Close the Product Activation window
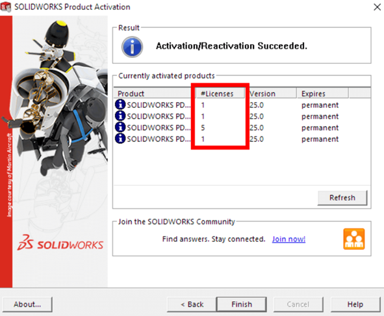Image resolution: width=384 pixels, height=316 pixels. (377, 7)
